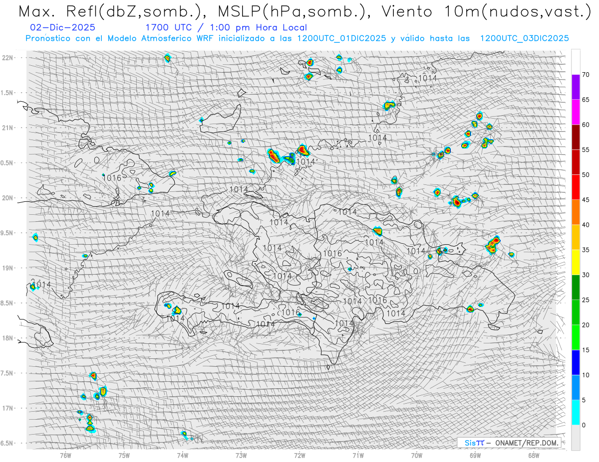Select the orange colorbar segment between 40 and 45
The width and height of the screenshot is (599, 462).
pyautogui.click(x=576, y=212)
